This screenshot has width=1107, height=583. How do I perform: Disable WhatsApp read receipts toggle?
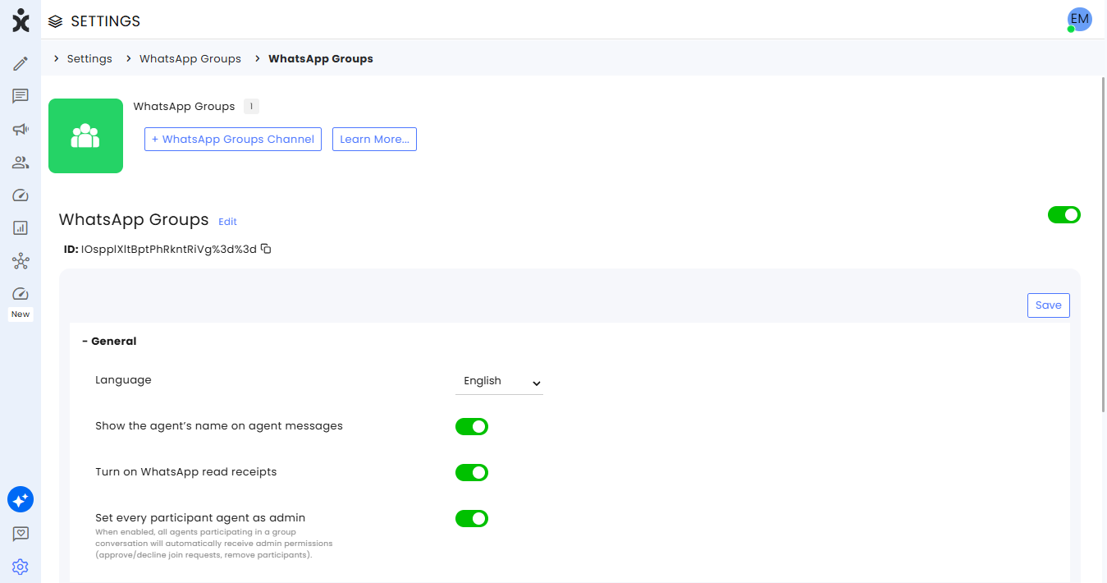472,472
